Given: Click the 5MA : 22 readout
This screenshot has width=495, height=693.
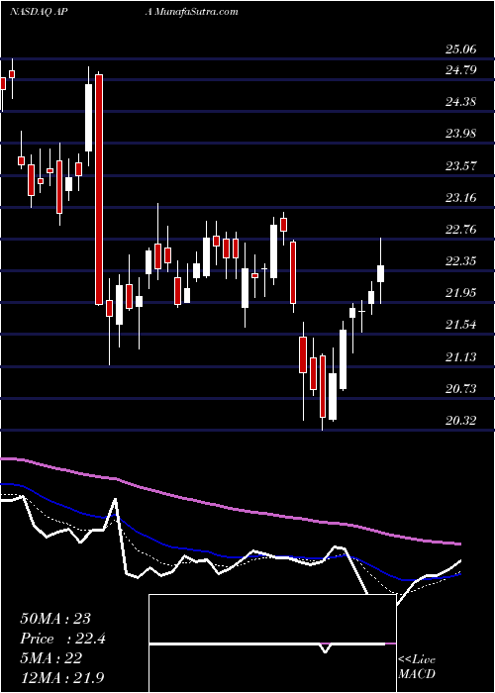Looking at the screenshot, I should (50, 658).
